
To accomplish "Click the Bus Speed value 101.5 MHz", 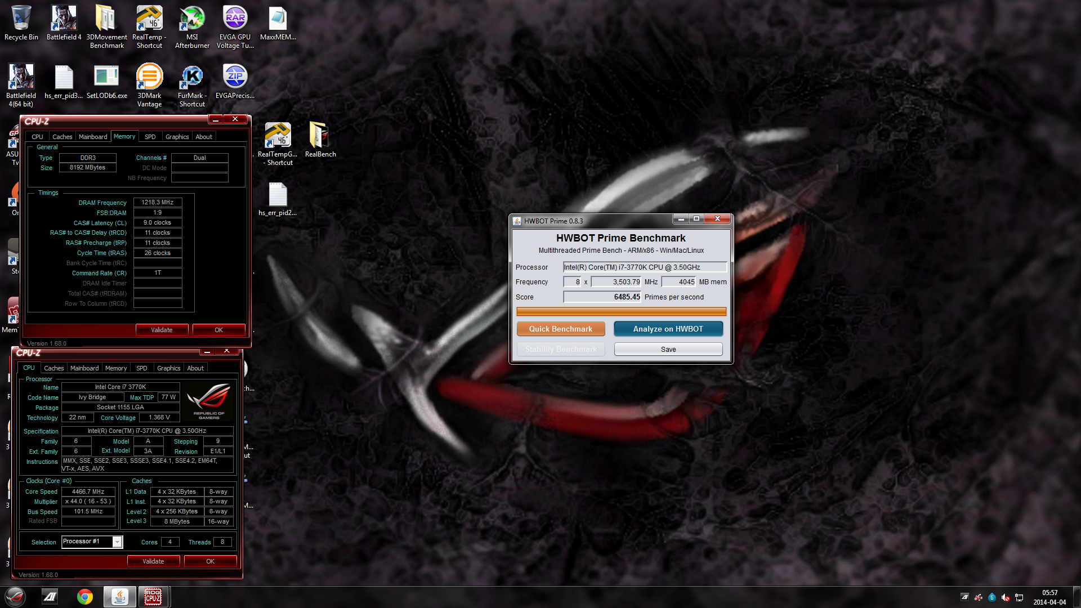I will point(88,511).
